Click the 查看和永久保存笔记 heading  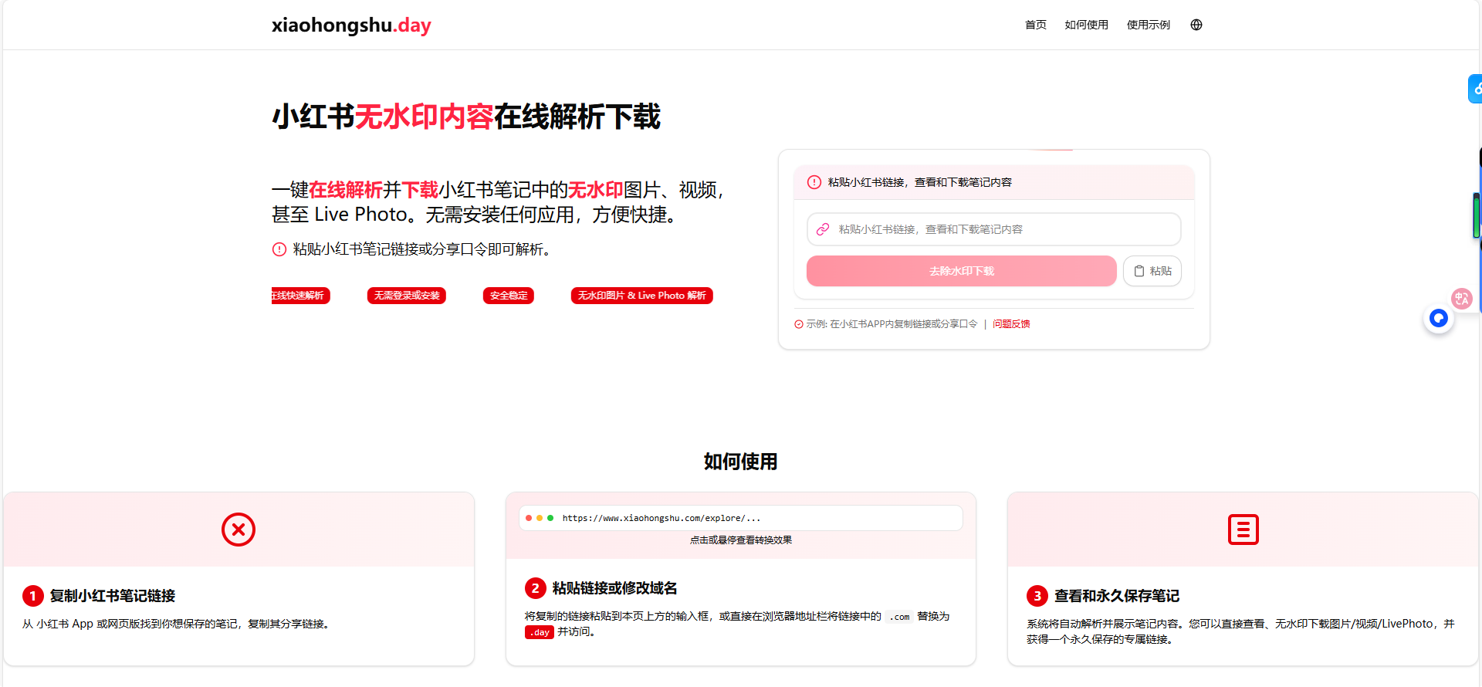point(1117,596)
